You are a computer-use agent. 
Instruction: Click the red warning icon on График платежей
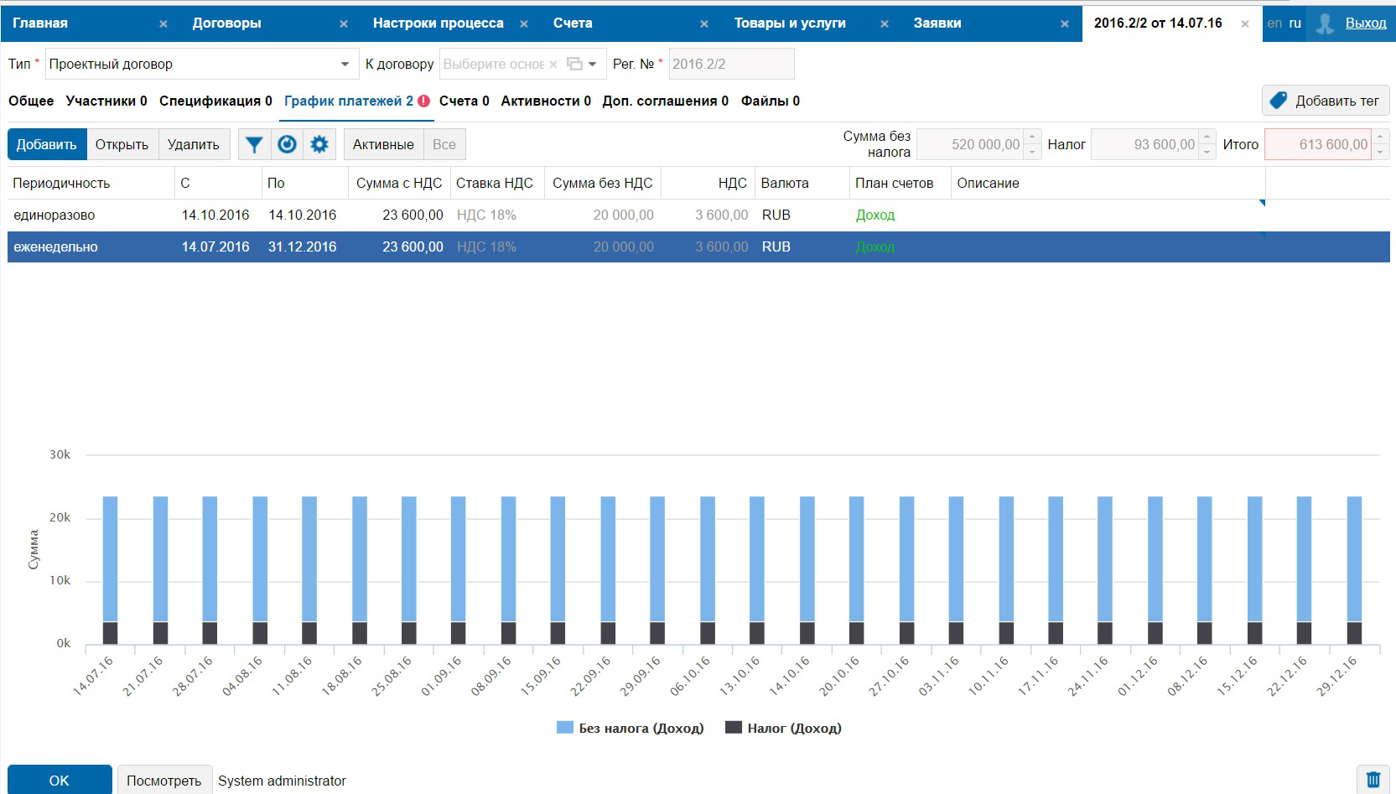424,101
